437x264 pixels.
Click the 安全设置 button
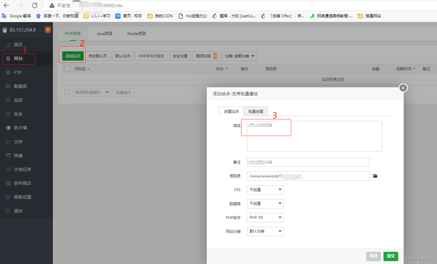click(x=180, y=56)
